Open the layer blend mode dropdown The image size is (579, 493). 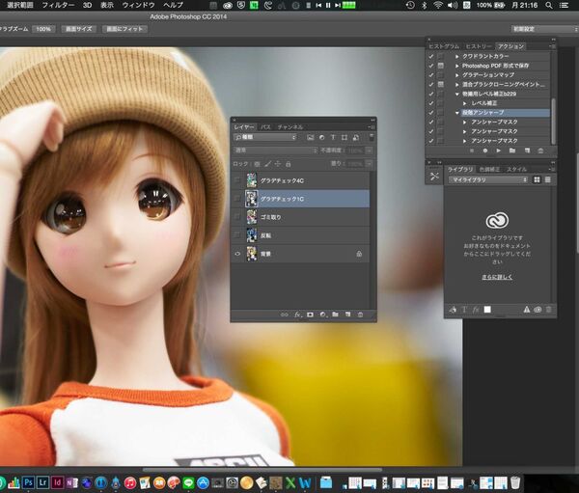(275, 151)
